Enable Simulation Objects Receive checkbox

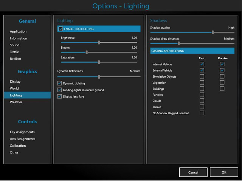[222, 76]
